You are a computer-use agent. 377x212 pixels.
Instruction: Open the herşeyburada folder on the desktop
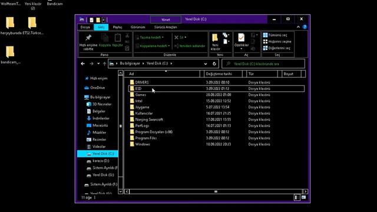click(x=10, y=26)
